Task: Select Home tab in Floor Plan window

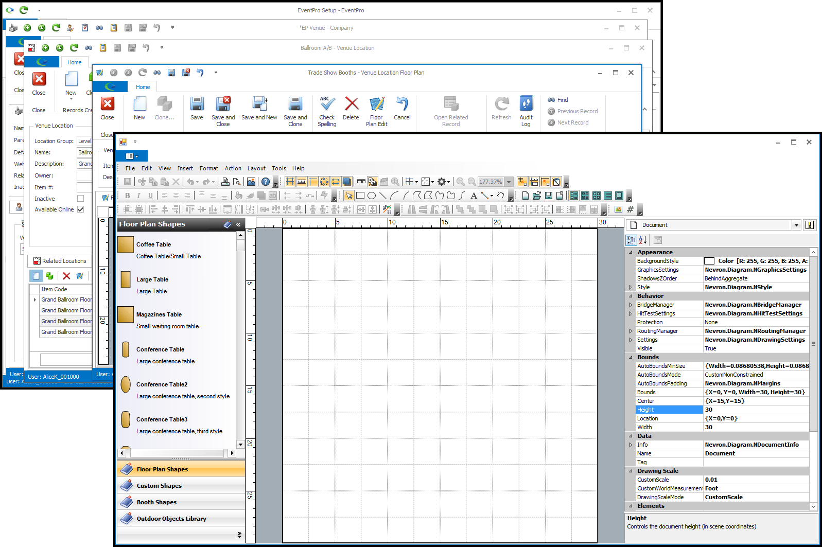Action: tap(143, 87)
